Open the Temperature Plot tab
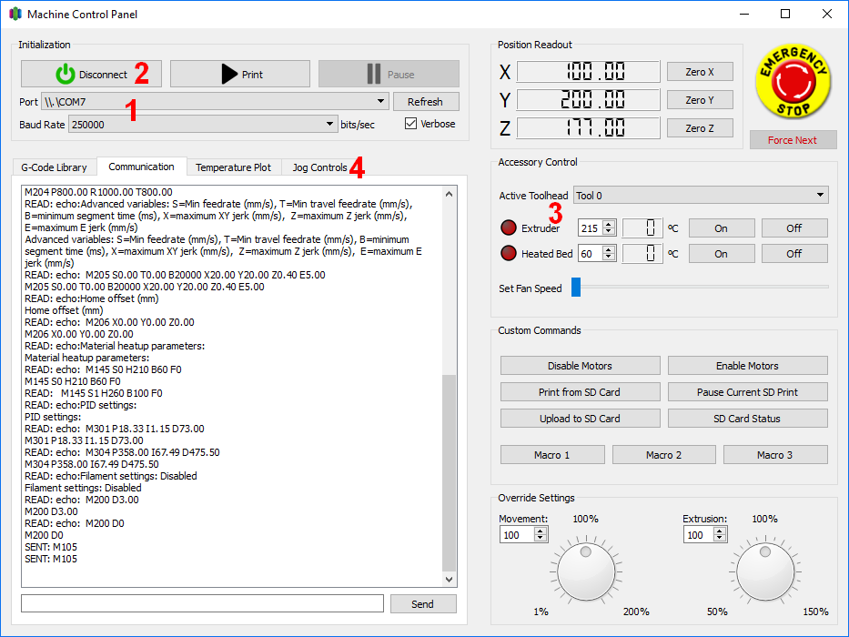Viewport: 849px width, 637px height. [233, 167]
